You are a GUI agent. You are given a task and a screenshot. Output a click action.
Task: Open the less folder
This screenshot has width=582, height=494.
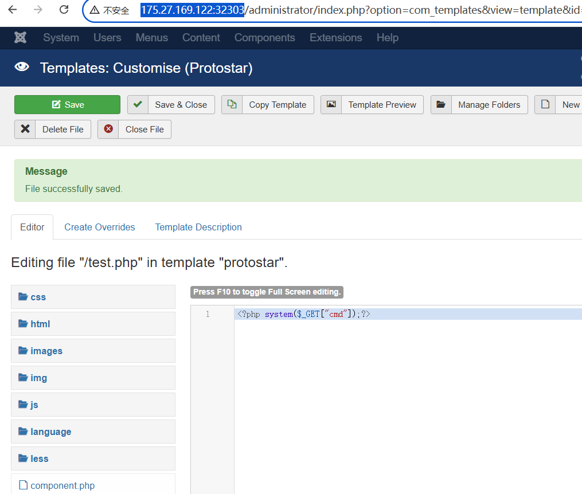(x=40, y=458)
